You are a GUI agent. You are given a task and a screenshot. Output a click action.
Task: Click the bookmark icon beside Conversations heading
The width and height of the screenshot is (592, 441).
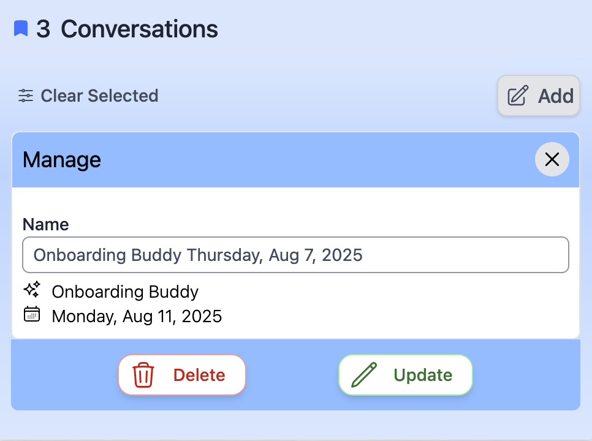point(20,28)
